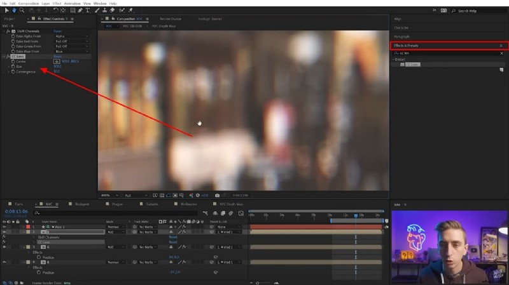Screen dimensions: 509x285
Task: Toggle Position stopwatch under layer G
Action: 39,257
